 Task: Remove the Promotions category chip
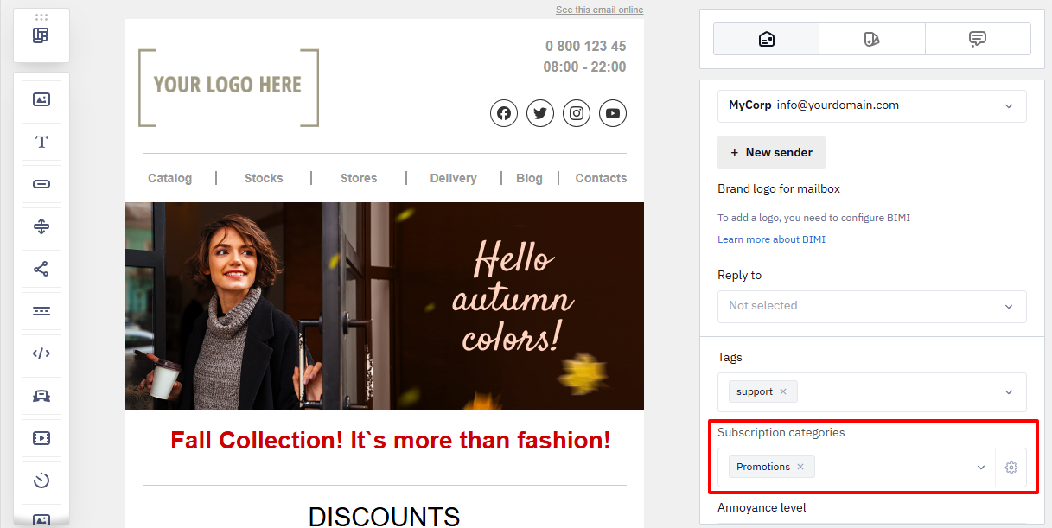click(800, 467)
